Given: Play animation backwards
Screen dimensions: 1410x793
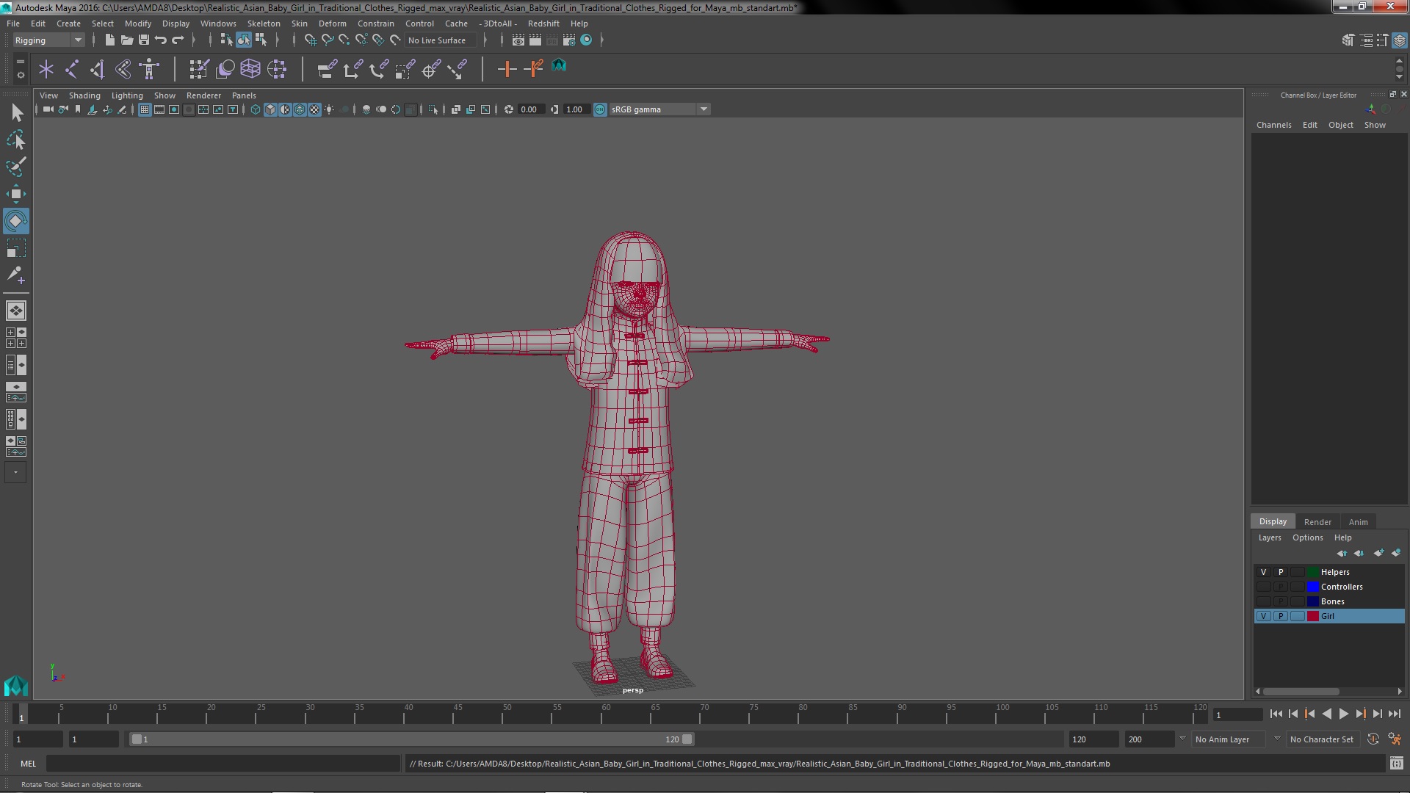Looking at the screenshot, I should coord(1326,714).
